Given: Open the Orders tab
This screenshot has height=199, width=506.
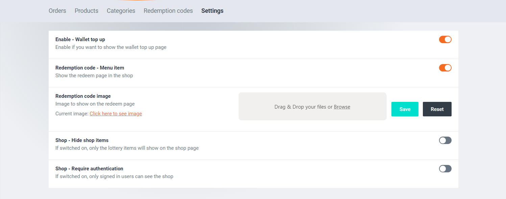Looking at the screenshot, I should (x=57, y=11).
